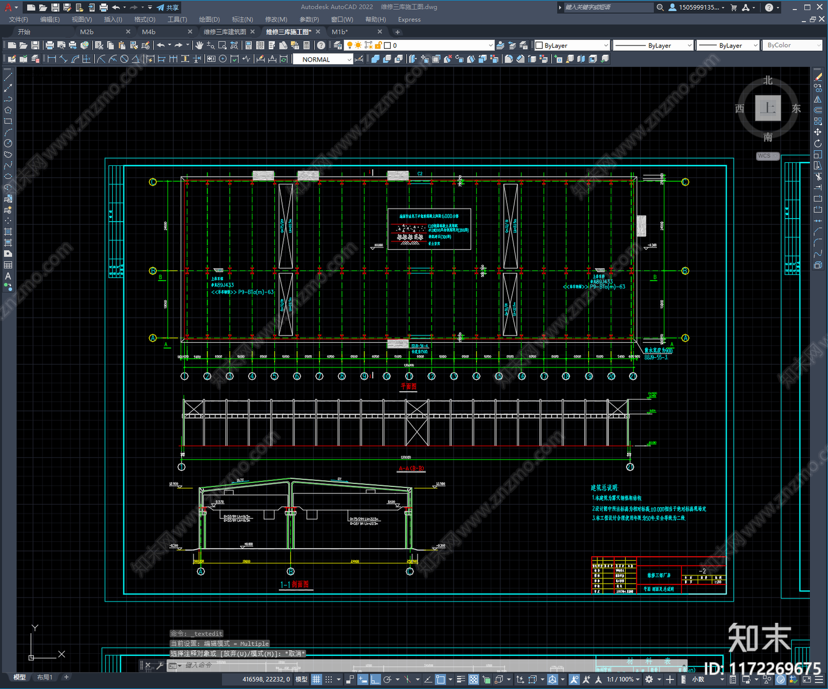Viewport: 828px width, 689px height.
Task: Select the Linear dimension tool
Action: 52,59
